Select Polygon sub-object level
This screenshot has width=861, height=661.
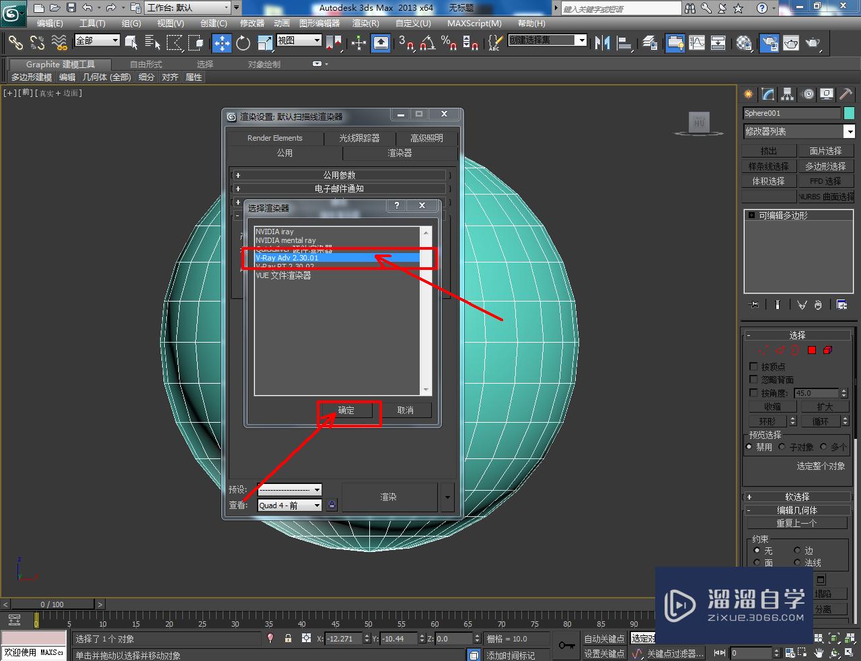point(812,350)
